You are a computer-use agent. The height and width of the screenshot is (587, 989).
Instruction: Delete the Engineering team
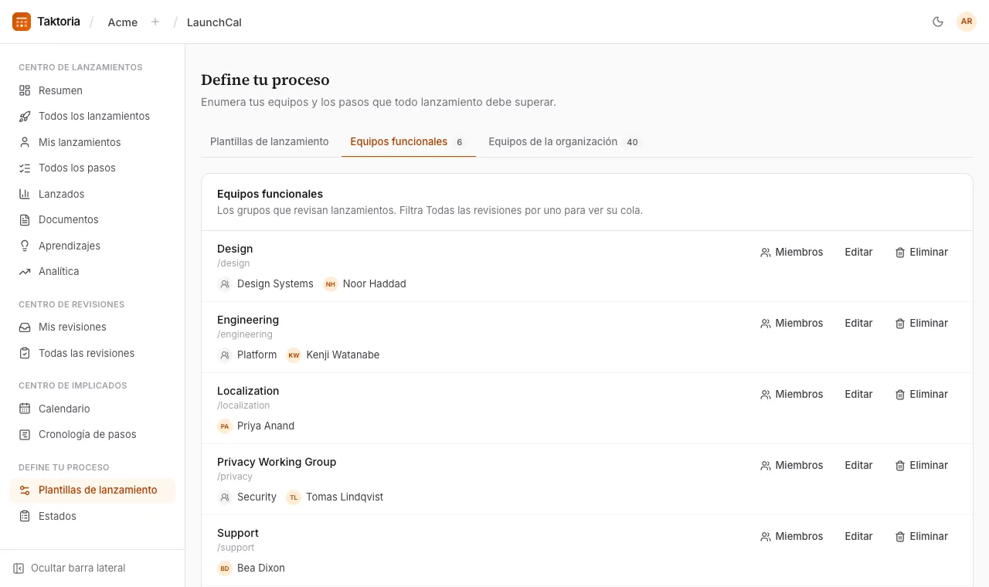click(x=921, y=323)
